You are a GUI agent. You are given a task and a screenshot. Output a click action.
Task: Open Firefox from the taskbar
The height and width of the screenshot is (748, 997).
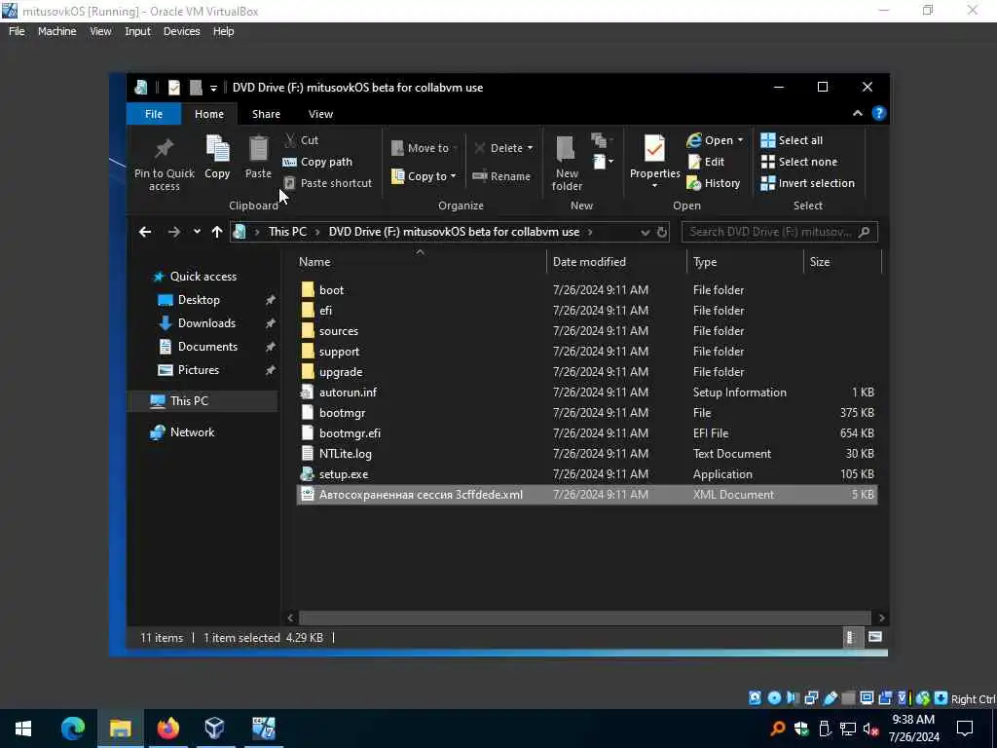click(x=167, y=729)
